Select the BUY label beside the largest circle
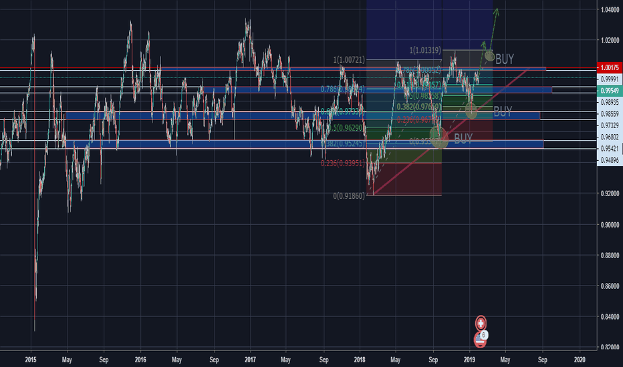The width and height of the screenshot is (623, 367). (x=463, y=139)
